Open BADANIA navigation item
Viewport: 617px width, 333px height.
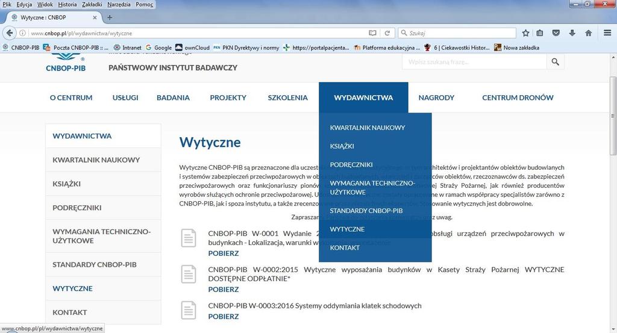173,98
